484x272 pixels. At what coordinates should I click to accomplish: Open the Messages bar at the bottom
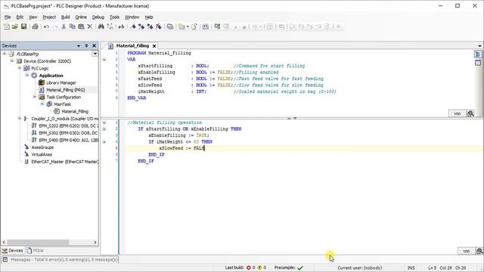pos(60,260)
